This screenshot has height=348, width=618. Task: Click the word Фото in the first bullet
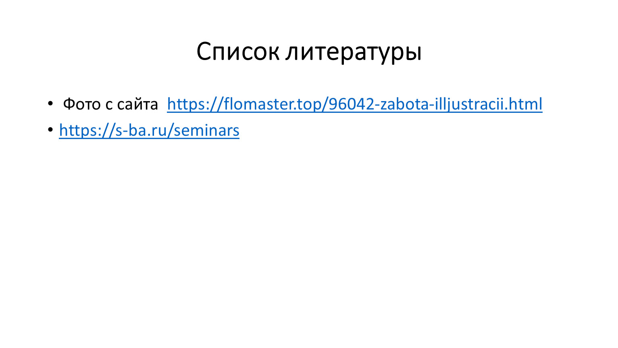click(82, 104)
